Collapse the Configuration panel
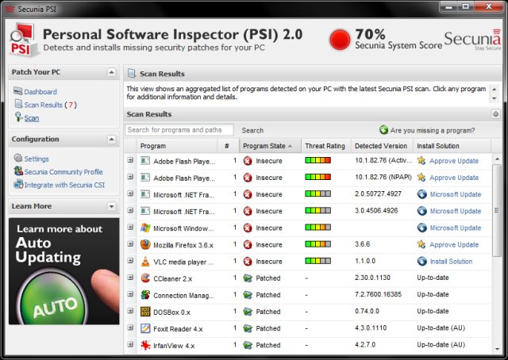The height and width of the screenshot is (360, 508). pos(111,140)
